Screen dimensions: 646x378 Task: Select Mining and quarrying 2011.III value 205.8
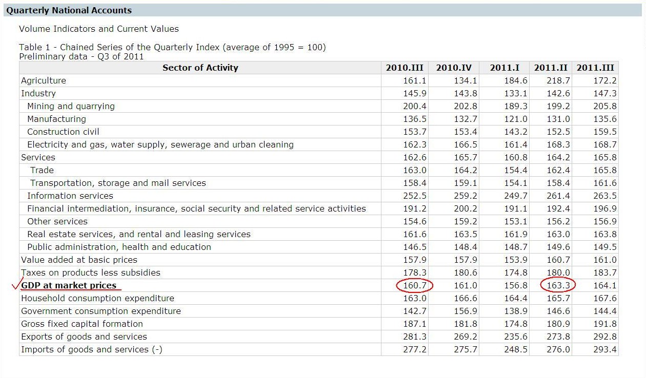coord(605,106)
